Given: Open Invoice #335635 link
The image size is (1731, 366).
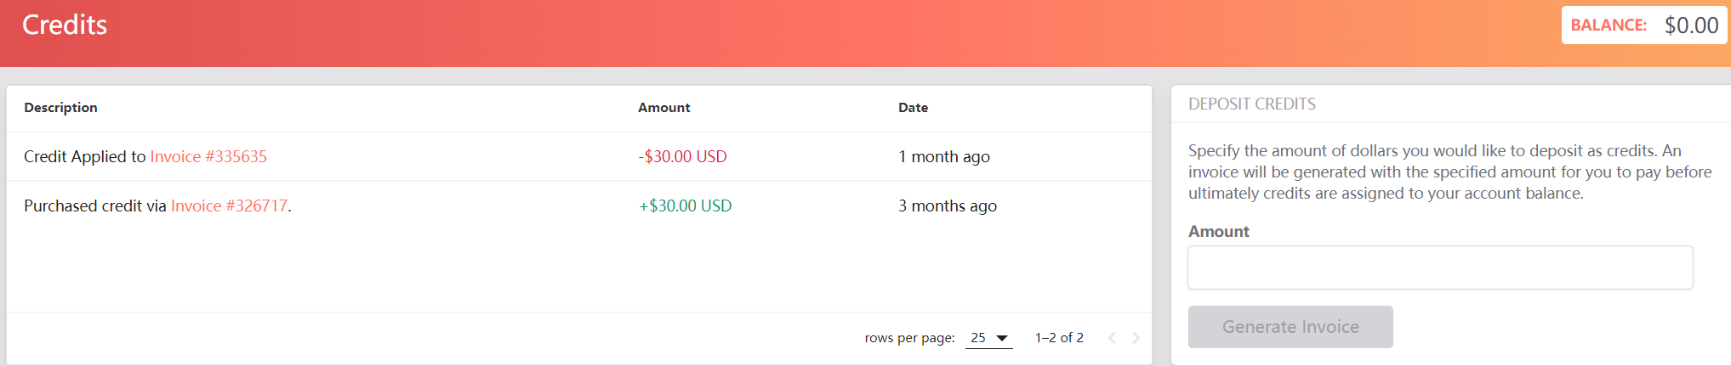Looking at the screenshot, I should click(208, 156).
